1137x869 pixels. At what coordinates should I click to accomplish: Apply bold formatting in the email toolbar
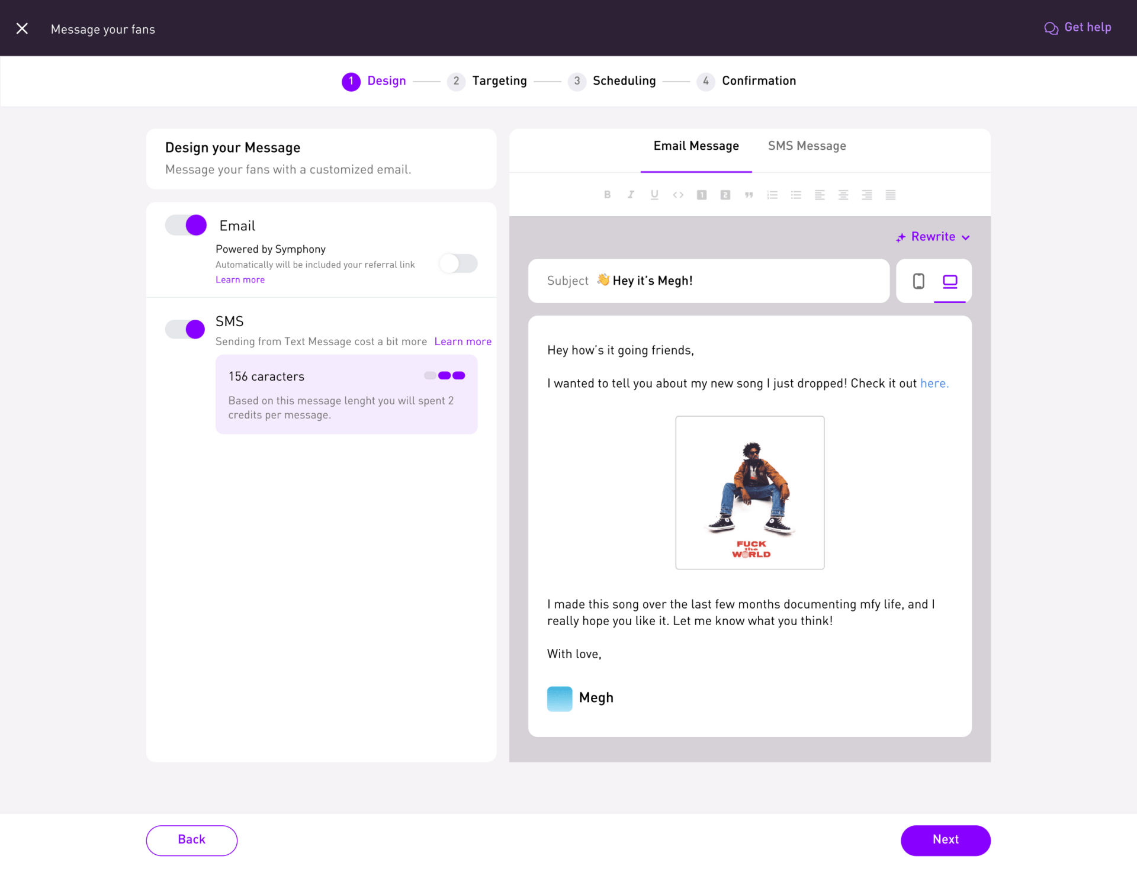[x=607, y=195]
